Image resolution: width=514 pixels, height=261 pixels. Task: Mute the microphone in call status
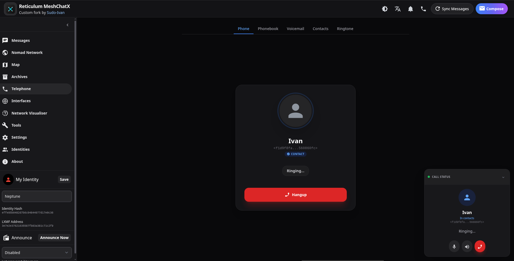[454, 247]
